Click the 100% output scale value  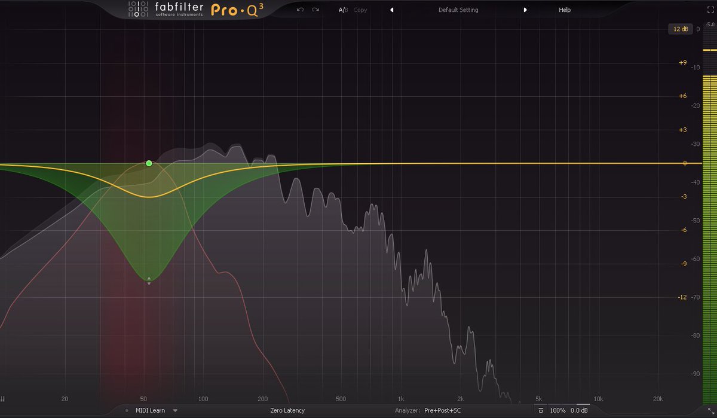tap(557, 411)
